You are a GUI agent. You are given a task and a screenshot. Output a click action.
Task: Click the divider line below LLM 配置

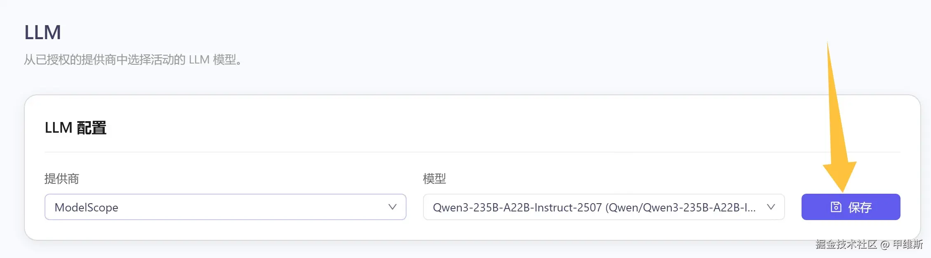pyautogui.click(x=472, y=152)
